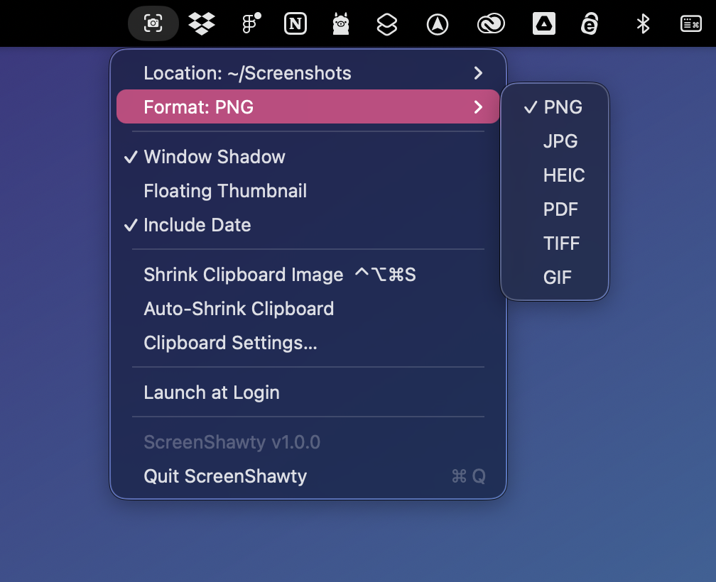Expand the Location submenu chevron

click(477, 72)
